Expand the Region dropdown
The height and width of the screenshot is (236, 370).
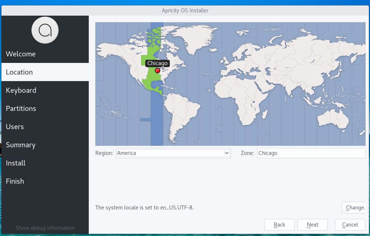coord(227,153)
